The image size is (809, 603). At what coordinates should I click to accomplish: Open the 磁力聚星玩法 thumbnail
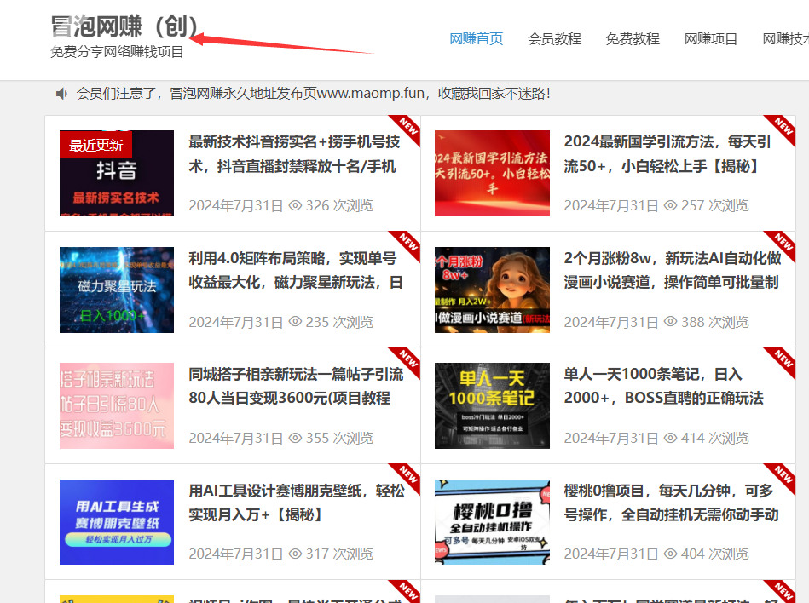pyautogui.click(x=117, y=290)
